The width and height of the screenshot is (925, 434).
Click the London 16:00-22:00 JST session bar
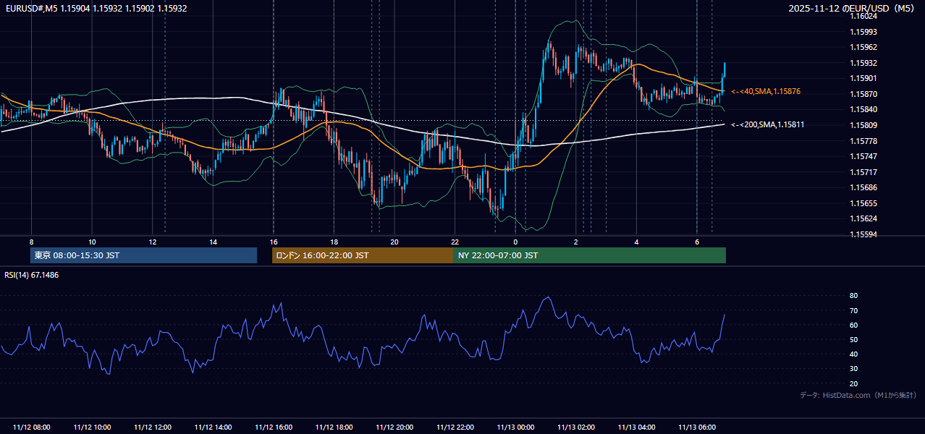363,255
